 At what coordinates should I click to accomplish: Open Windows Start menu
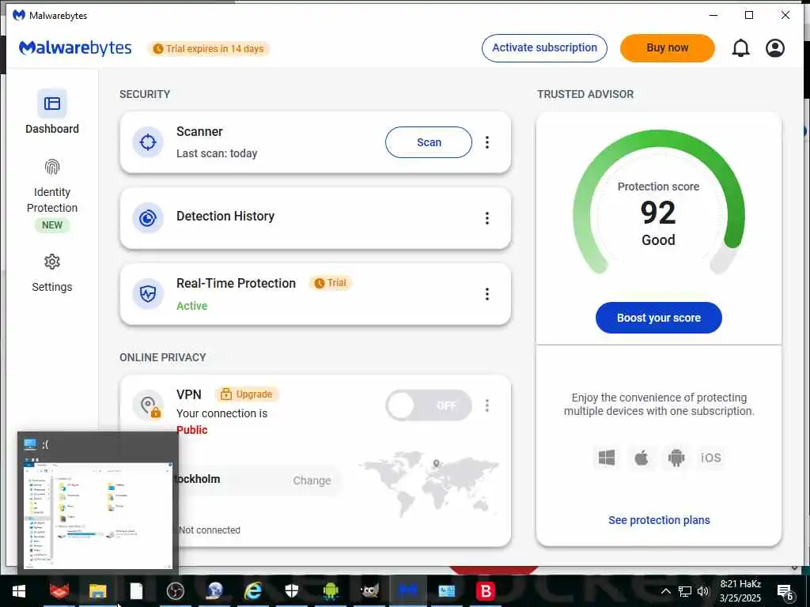coord(19,591)
